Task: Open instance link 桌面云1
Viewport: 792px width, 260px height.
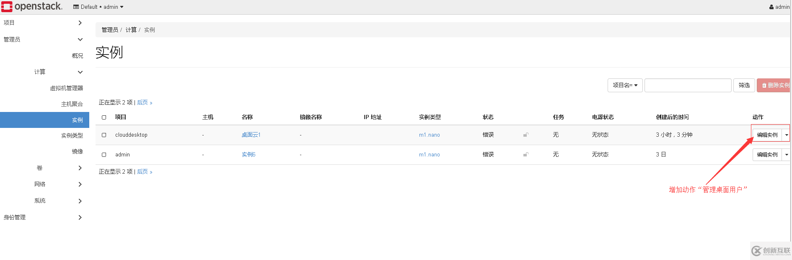Action: pos(251,135)
